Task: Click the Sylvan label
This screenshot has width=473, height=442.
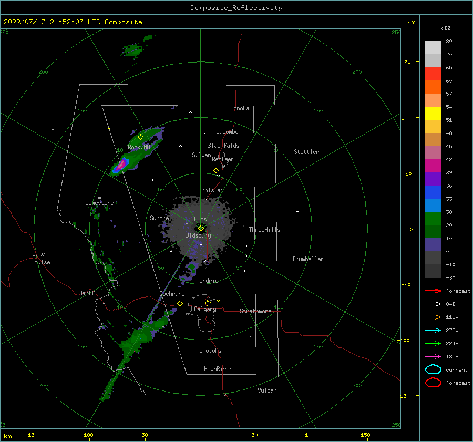Action: pyautogui.click(x=201, y=155)
